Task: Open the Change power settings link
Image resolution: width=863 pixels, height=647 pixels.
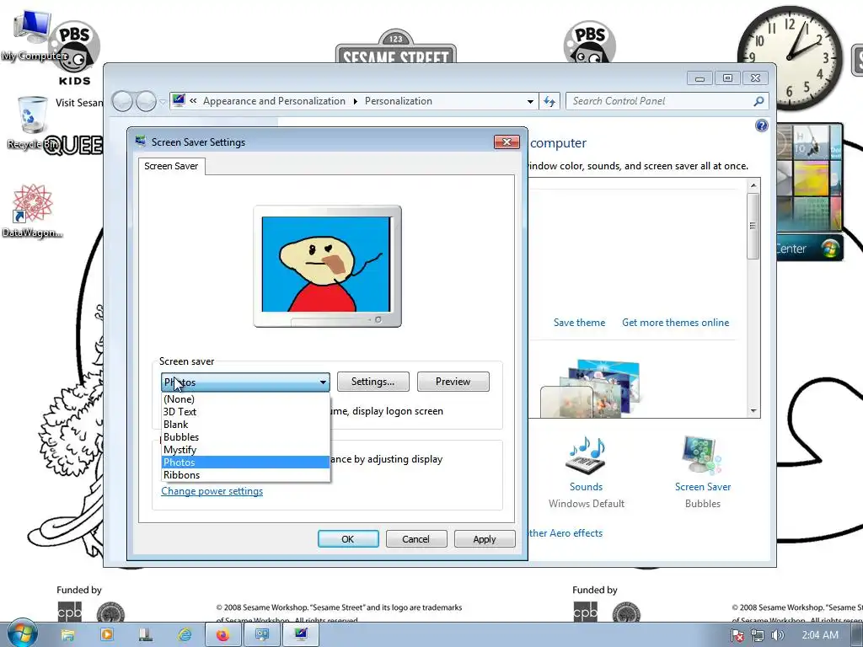Action: point(212,491)
